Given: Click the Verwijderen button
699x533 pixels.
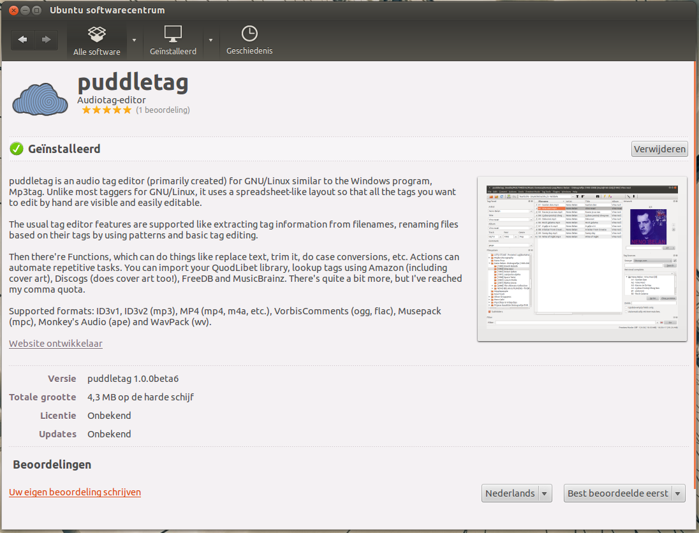Looking at the screenshot, I should click(x=659, y=149).
